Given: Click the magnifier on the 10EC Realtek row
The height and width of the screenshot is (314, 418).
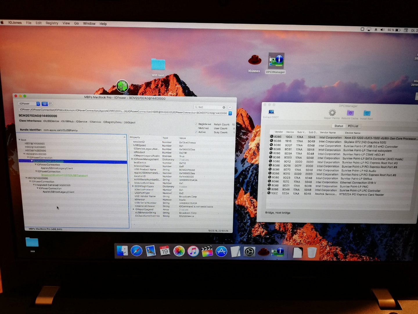Looking at the screenshot, I should [269, 193].
